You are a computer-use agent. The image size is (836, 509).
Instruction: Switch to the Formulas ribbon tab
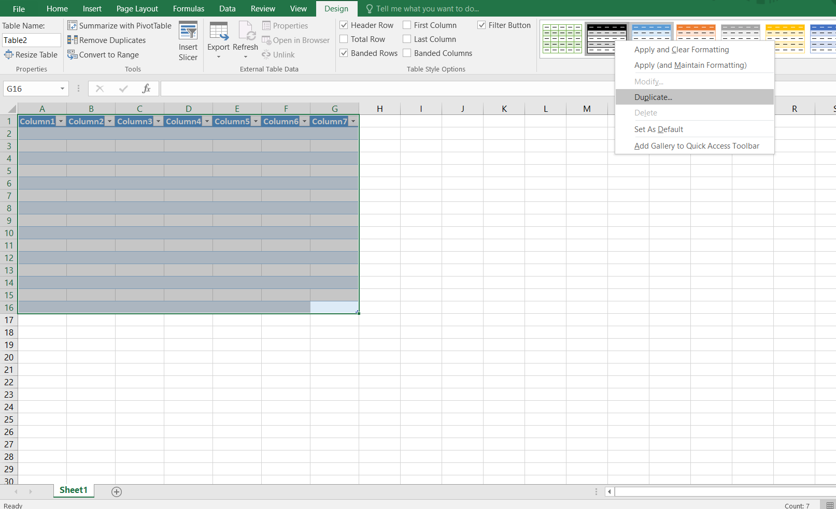coord(188,8)
